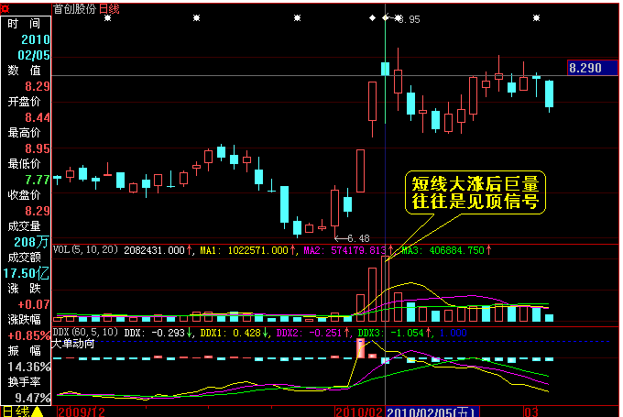The width and height of the screenshot is (623, 417).
Task: Open the 日线 period selector at bottom-left
Action: (16, 412)
